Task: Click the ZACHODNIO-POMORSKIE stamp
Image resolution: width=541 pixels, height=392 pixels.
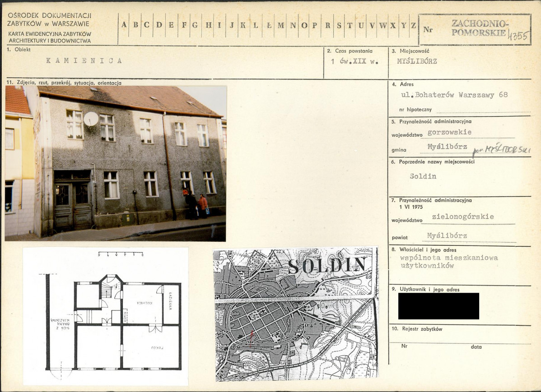Action: (x=480, y=28)
